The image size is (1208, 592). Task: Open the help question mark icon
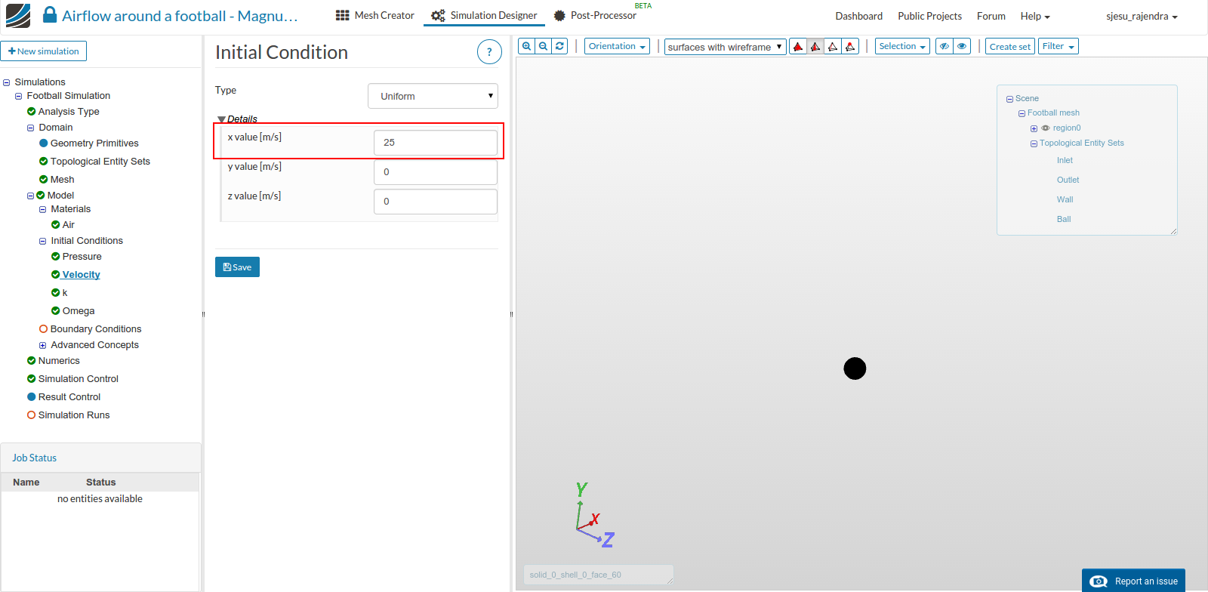point(489,52)
